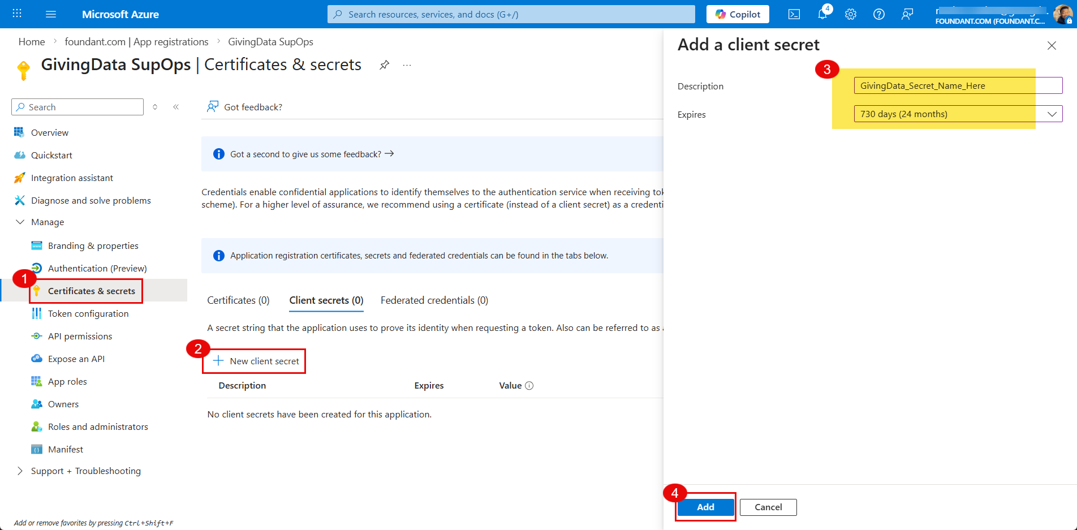Click the Diagnose and solve problems icon
This screenshot has width=1077, height=530.
19,200
